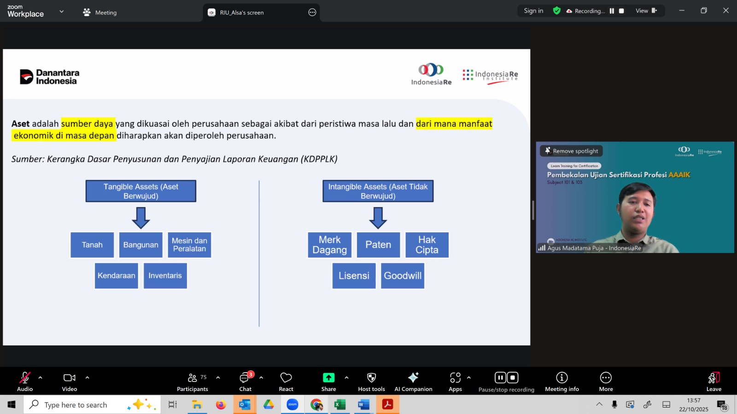Pause the recording in top bar
This screenshot has width=737, height=414.
pyautogui.click(x=612, y=11)
